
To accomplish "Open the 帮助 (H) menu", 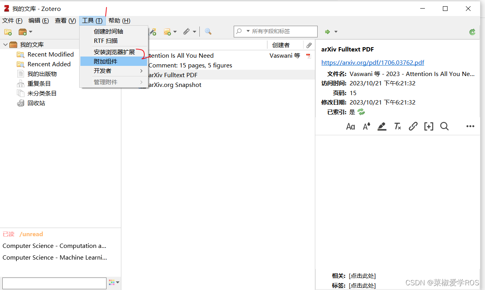I will (119, 21).
